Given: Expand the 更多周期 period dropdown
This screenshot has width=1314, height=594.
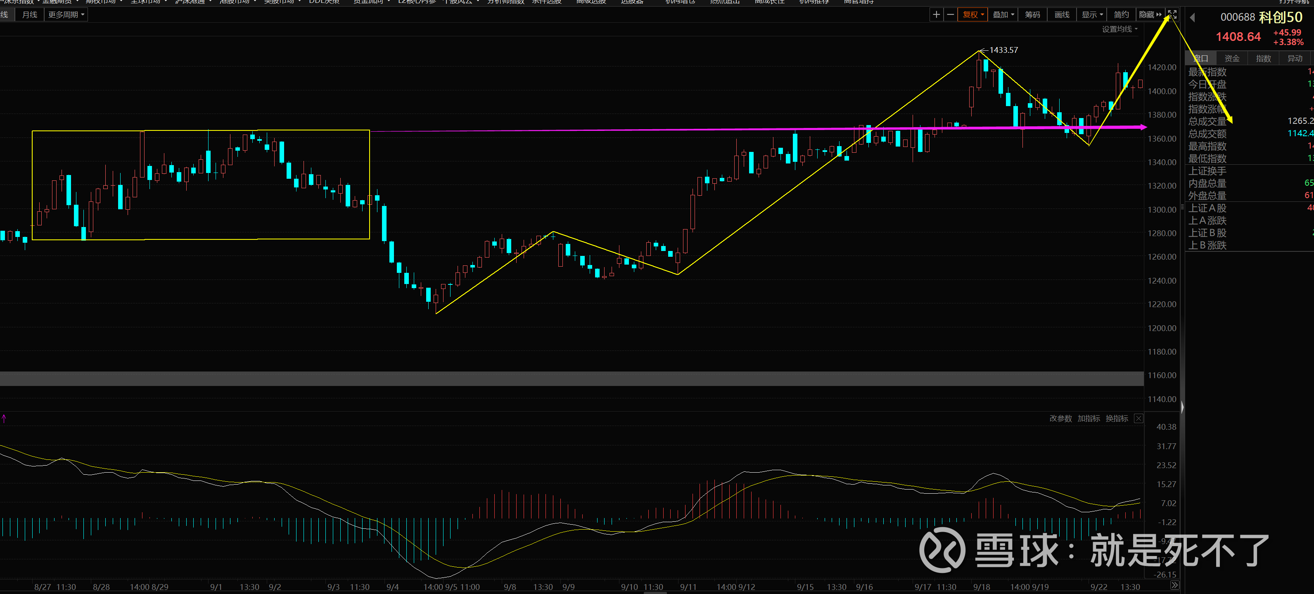Looking at the screenshot, I should [x=66, y=15].
